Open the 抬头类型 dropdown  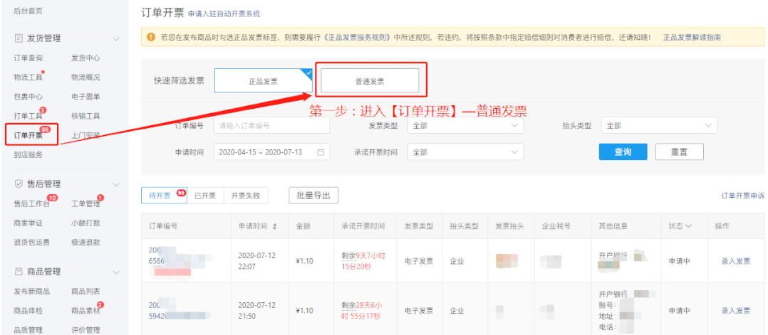pos(659,126)
